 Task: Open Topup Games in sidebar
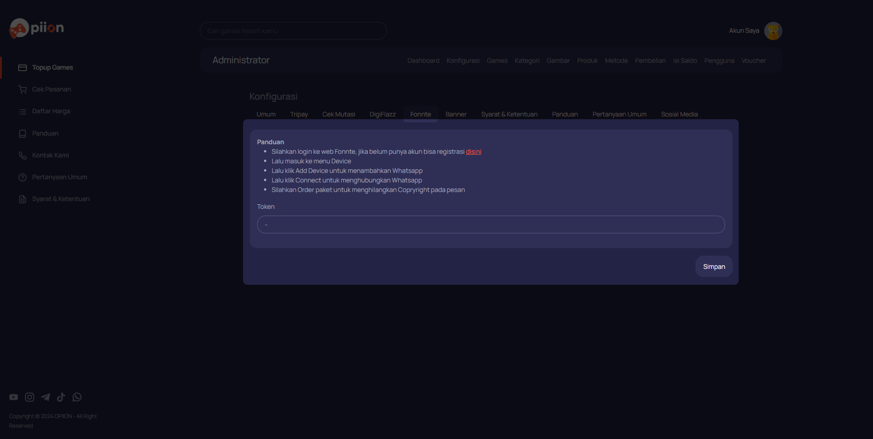coord(52,67)
